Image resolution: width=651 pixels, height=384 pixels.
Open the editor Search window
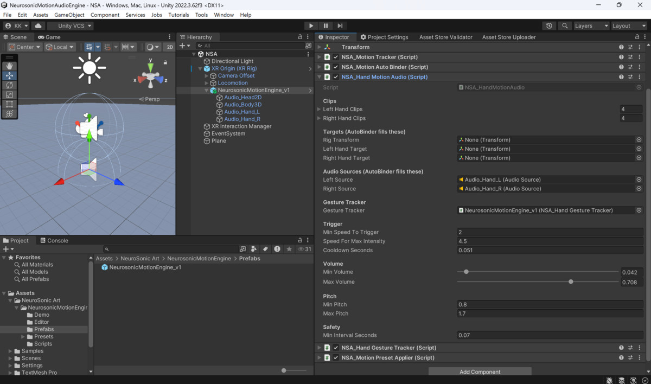(x=564, y=25)
